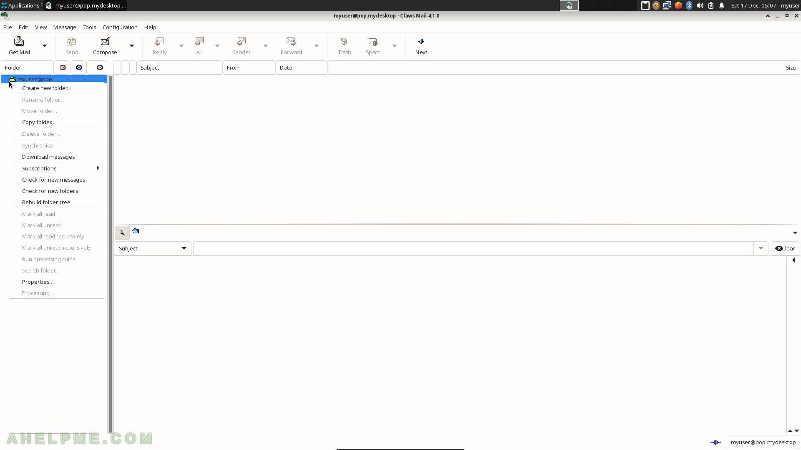Open the Edit menu
The image size is (801, 450).
click(23, 27)
